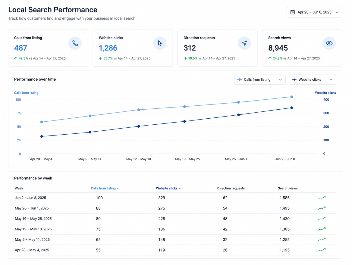Click the 1,286 website clicks value
This screenshot has width=352, height=265.
108,48
